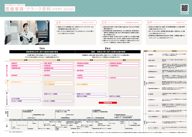
Task: Click the large DP heading letters
Action: pos(149,22)
